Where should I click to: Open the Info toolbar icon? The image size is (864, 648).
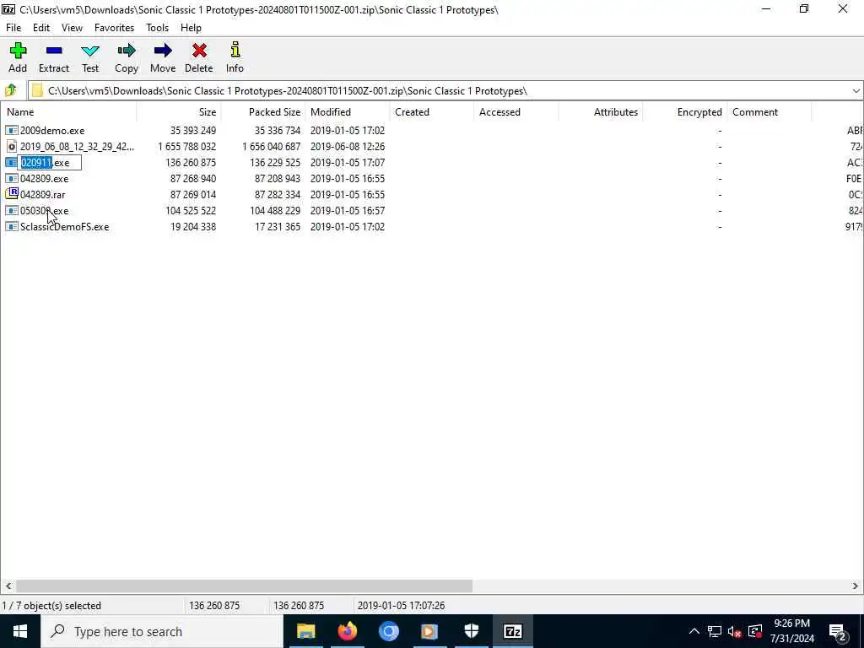tap(235, 50)
